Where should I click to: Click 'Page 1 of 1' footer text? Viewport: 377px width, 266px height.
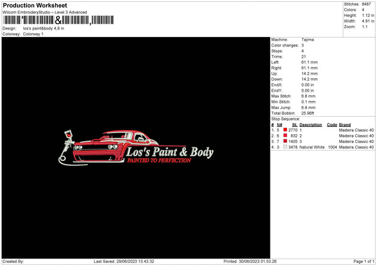coord(364,262)
